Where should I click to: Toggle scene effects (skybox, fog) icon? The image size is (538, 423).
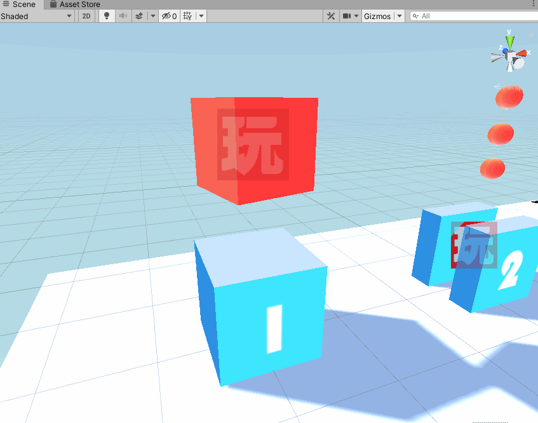click(139, 16)
